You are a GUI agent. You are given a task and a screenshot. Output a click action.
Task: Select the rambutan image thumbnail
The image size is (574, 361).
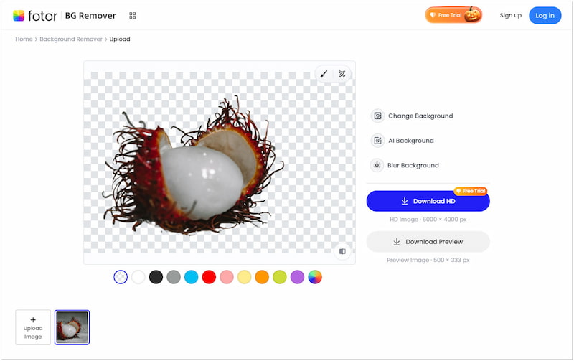[72, 327]
